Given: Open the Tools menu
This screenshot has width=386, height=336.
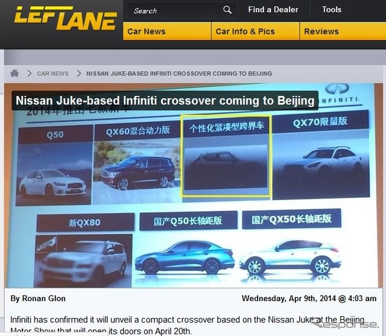Looking at the screenshot, I should 332,10.
